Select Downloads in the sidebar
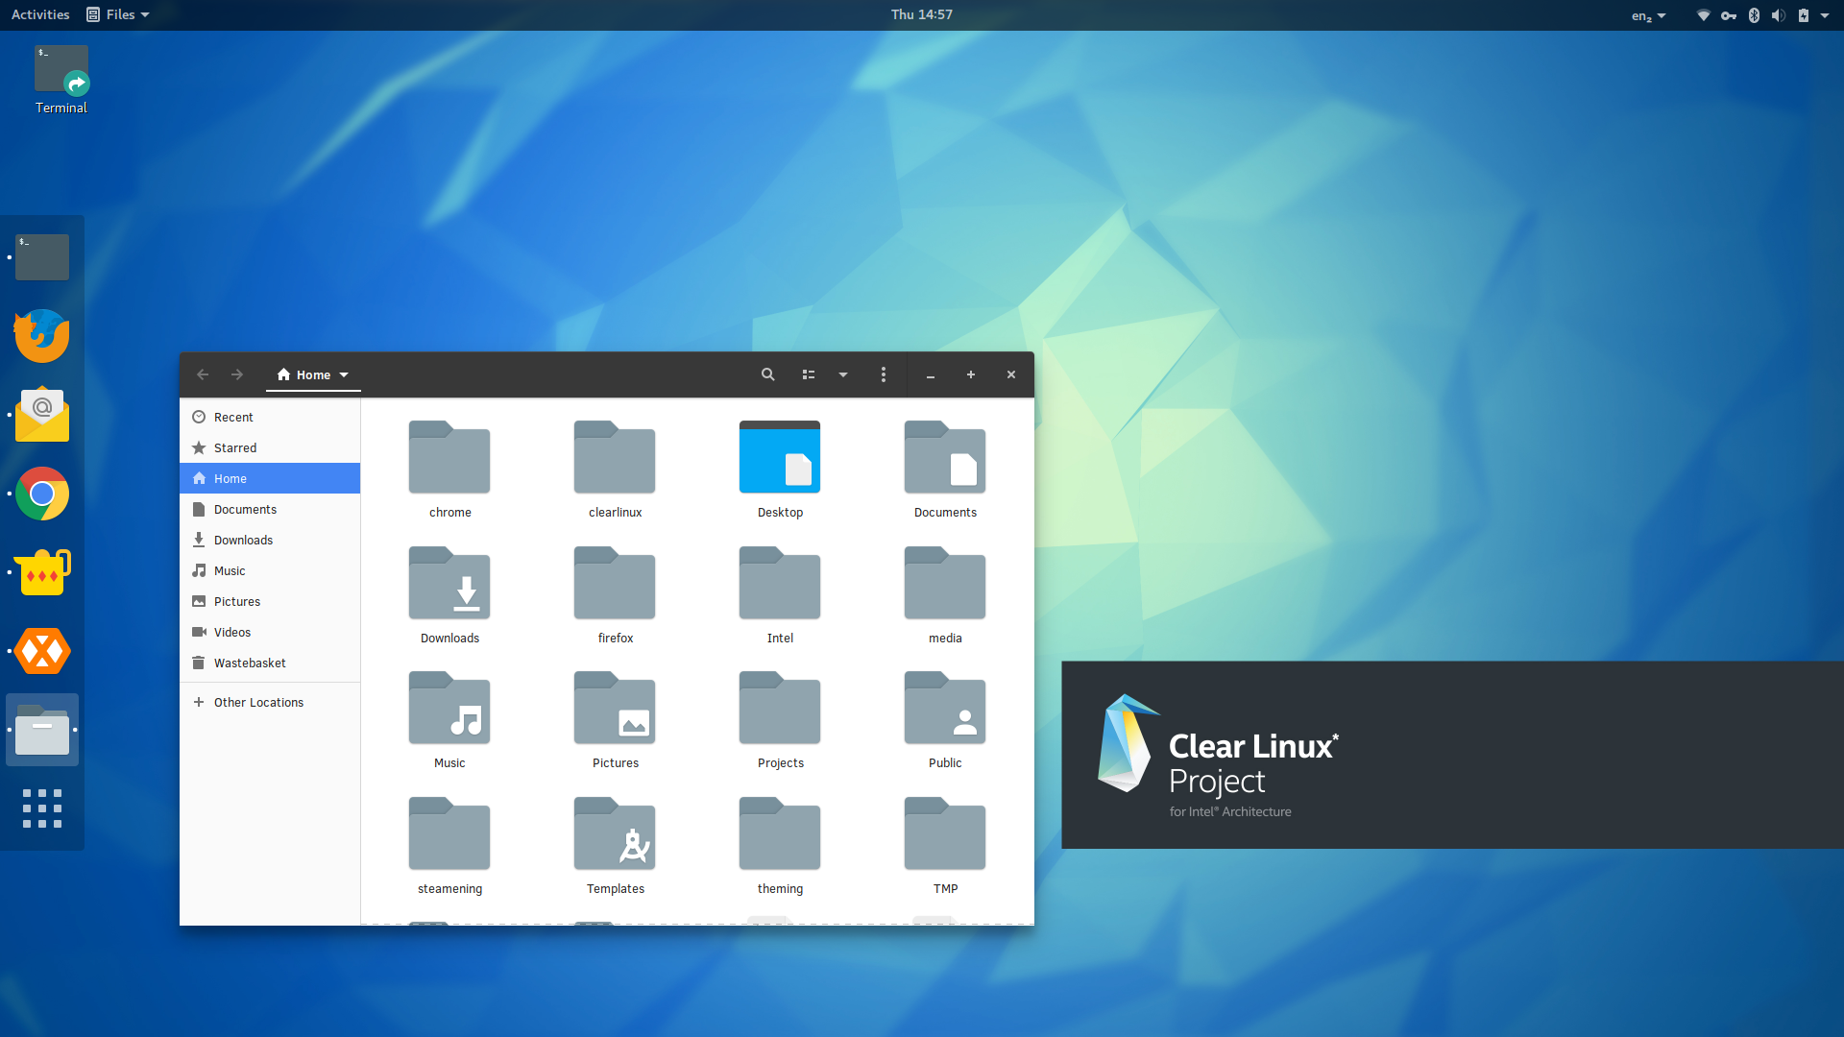This screenshot has width=1844, height=1037. click(270, 540)
